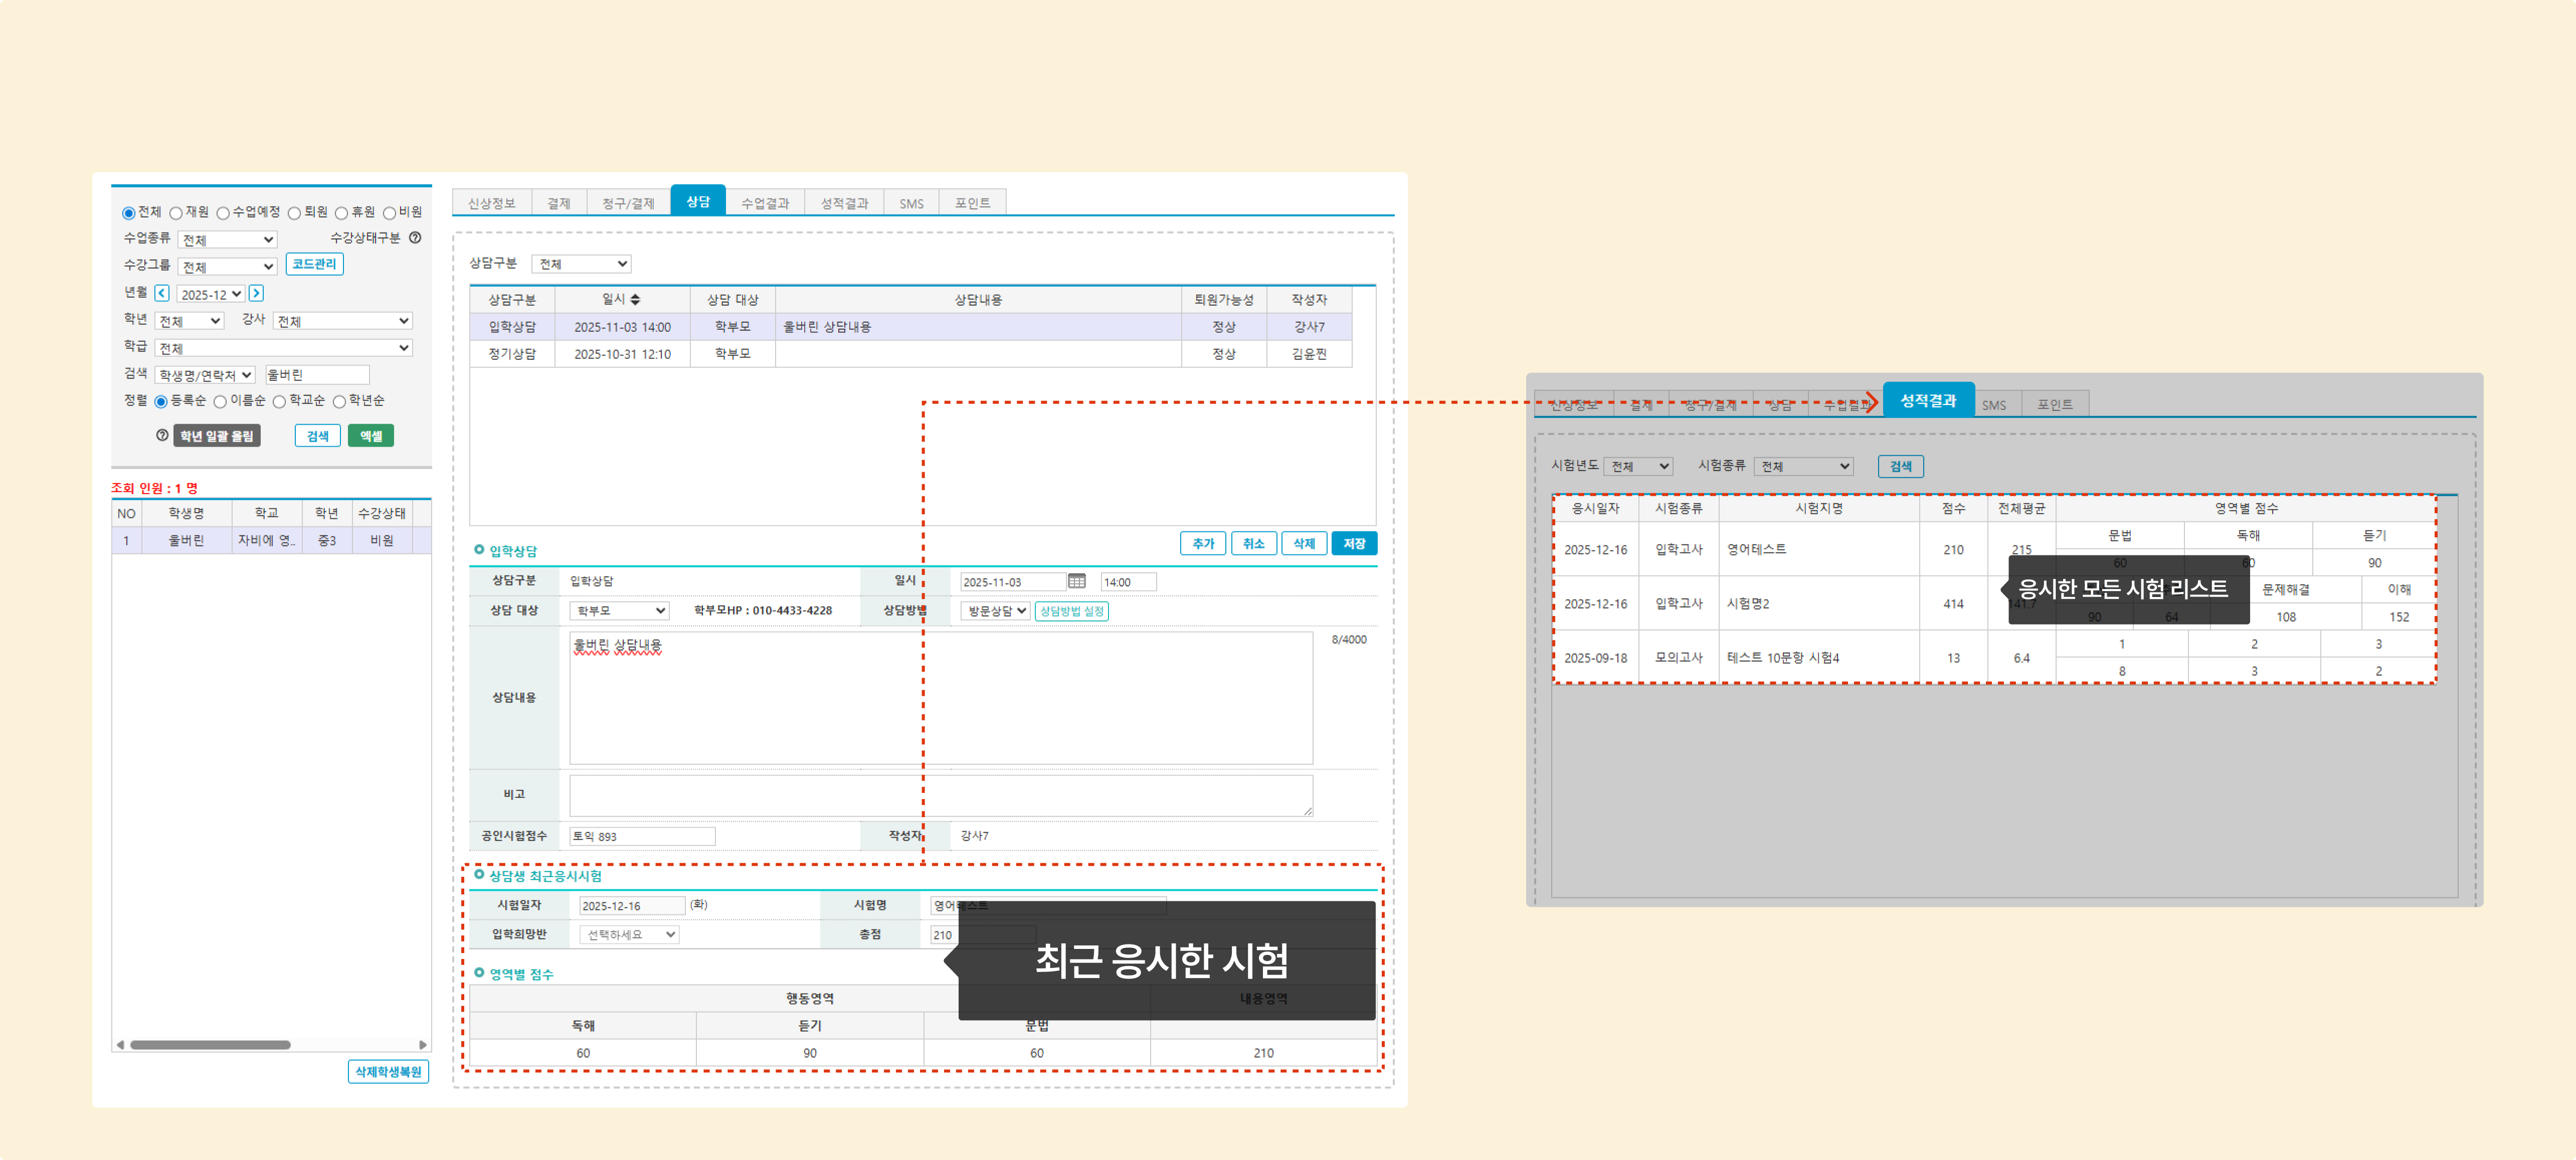Open the 상담 대상 학부모 dropdown

(619, 610)
